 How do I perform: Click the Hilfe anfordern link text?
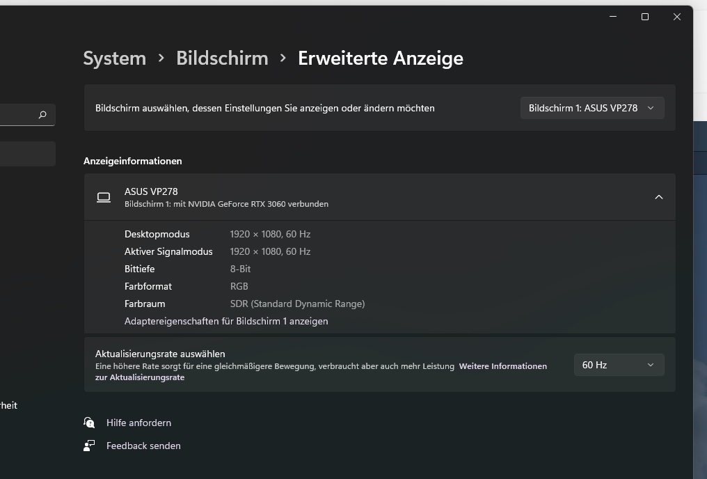point(138,423)
